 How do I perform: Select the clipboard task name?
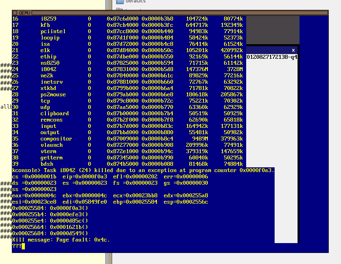point(55,113)
